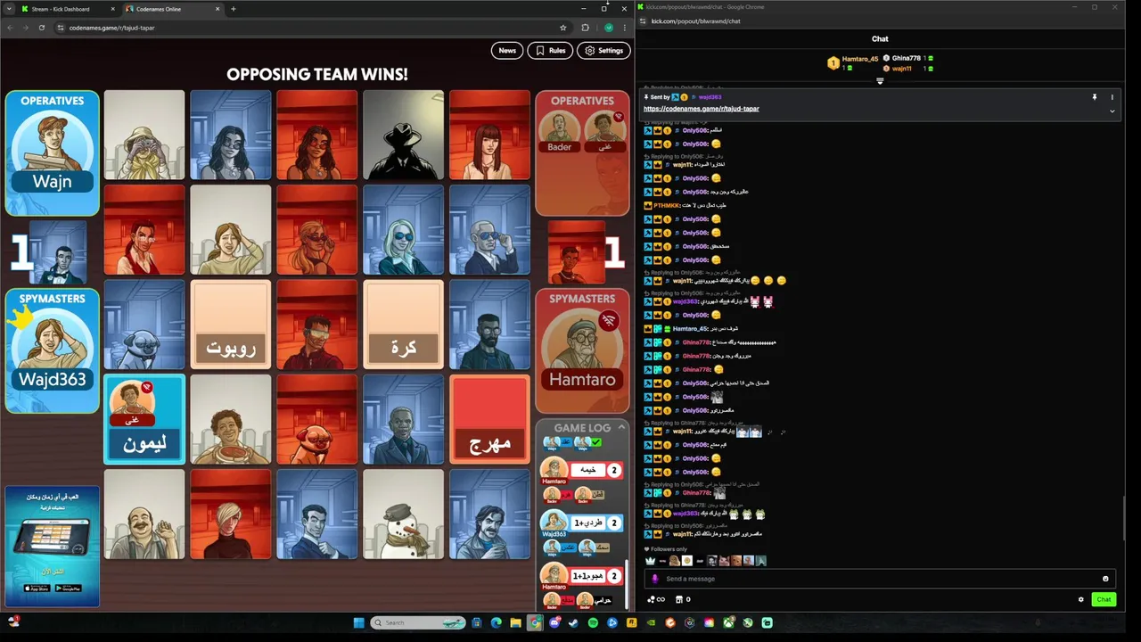1141x642 pixels.
Task: Click the taskbar Search box
Action: (x=417, y=622)
